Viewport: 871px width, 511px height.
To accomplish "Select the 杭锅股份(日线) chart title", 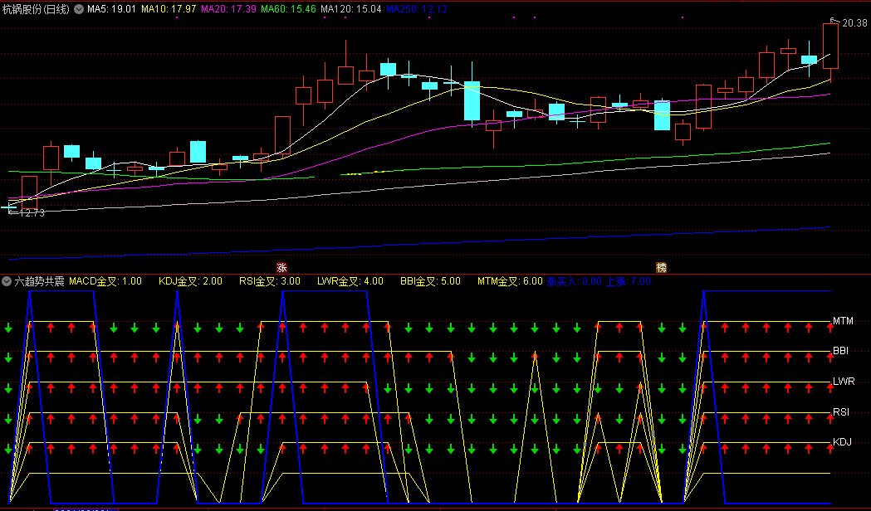I will click(36, 9).
